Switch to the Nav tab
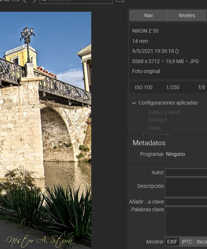 point(148,15)
